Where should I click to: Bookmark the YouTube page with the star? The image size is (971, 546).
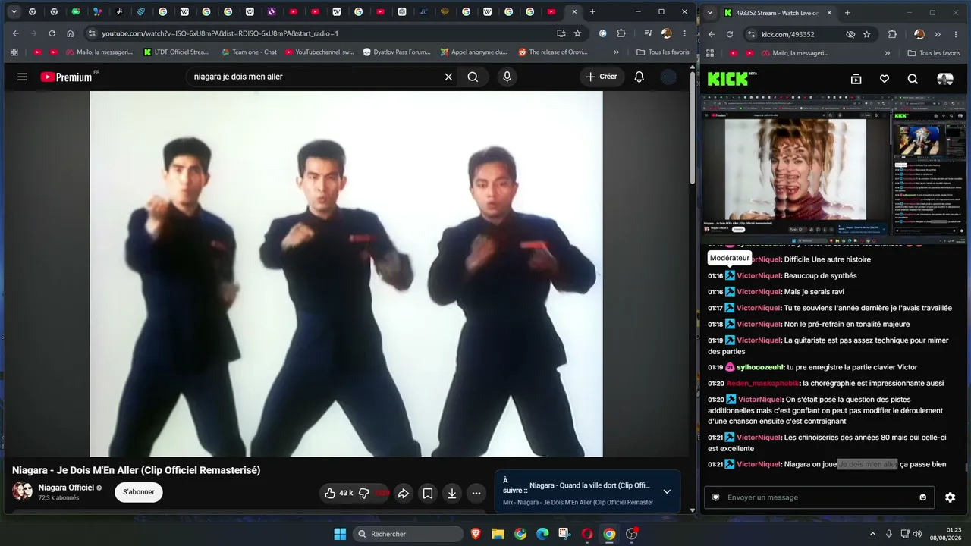point(577,33)
